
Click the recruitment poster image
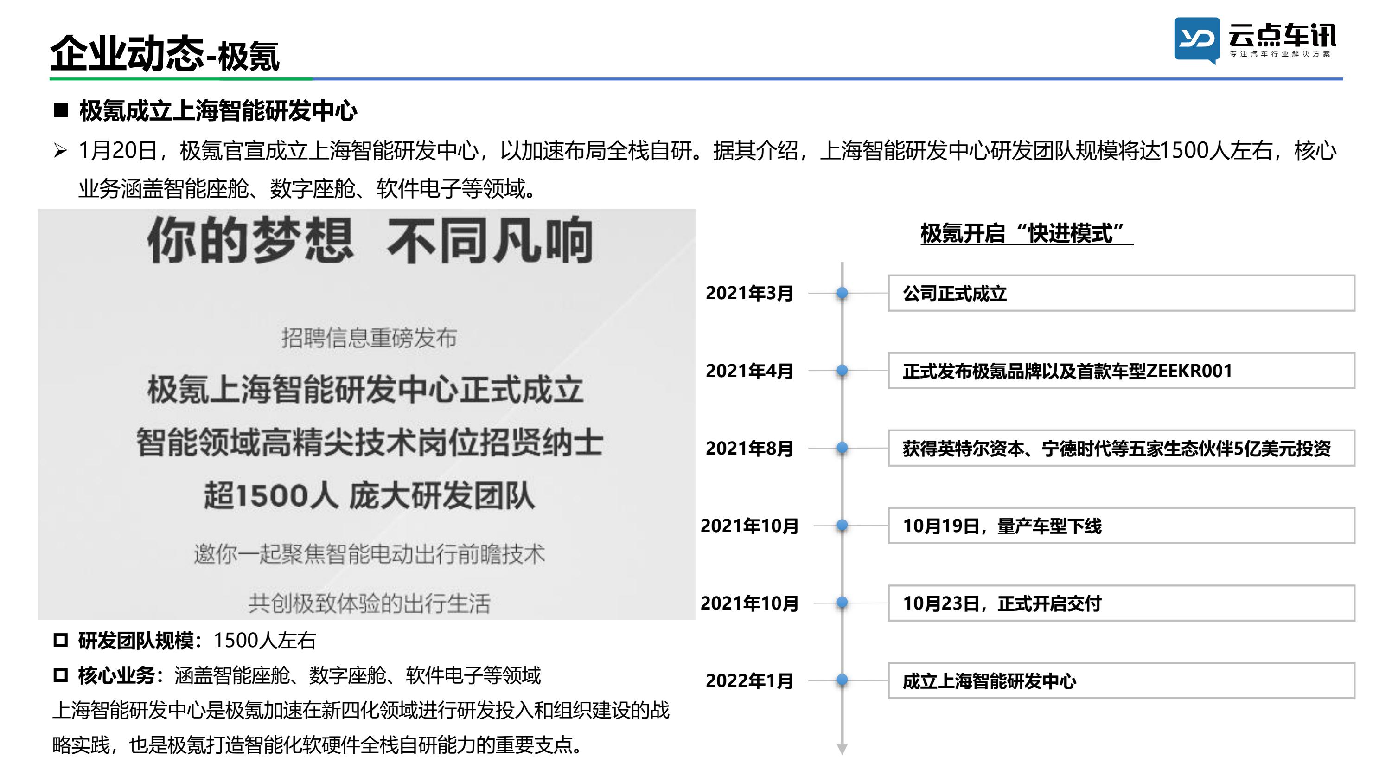coord(367,414)
